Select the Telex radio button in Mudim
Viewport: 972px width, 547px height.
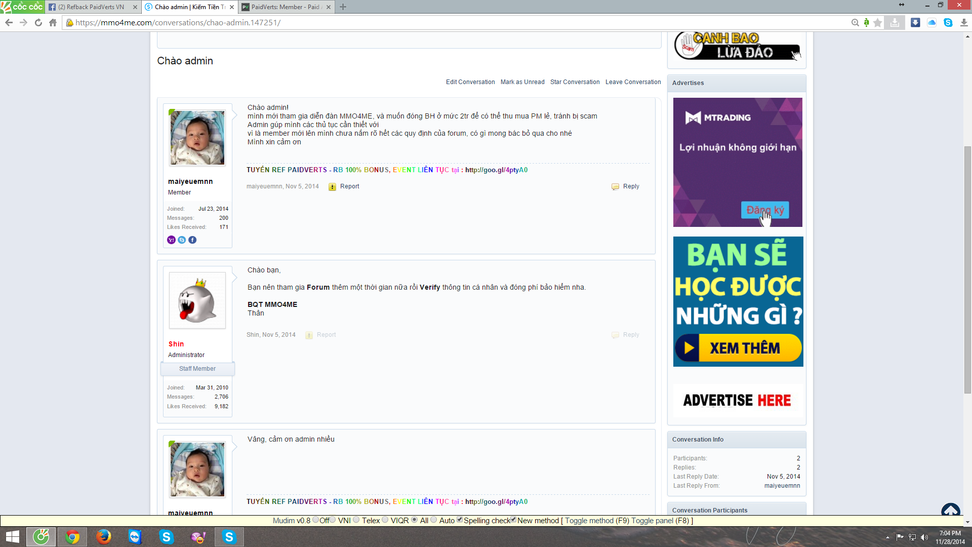pyautogui.click(x=356, y=520)
